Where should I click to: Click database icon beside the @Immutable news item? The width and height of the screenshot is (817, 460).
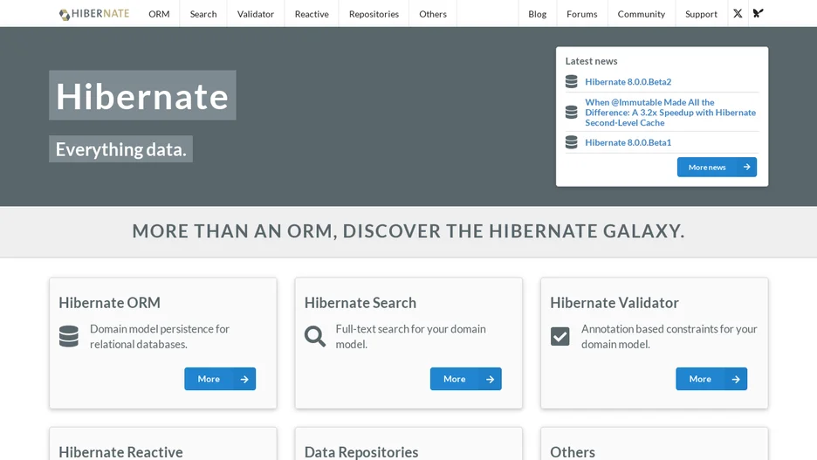coord(572,113)
